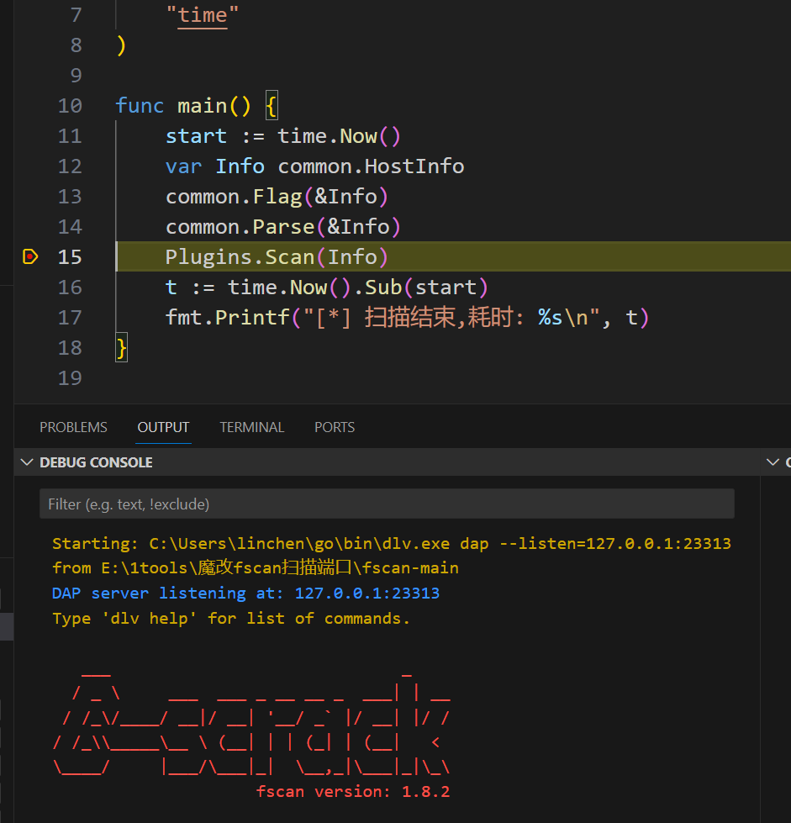Viewport: 791px width, 823px height.
Task: Click the common.HostInfo type reference
Action: click(x=371, y=166)
